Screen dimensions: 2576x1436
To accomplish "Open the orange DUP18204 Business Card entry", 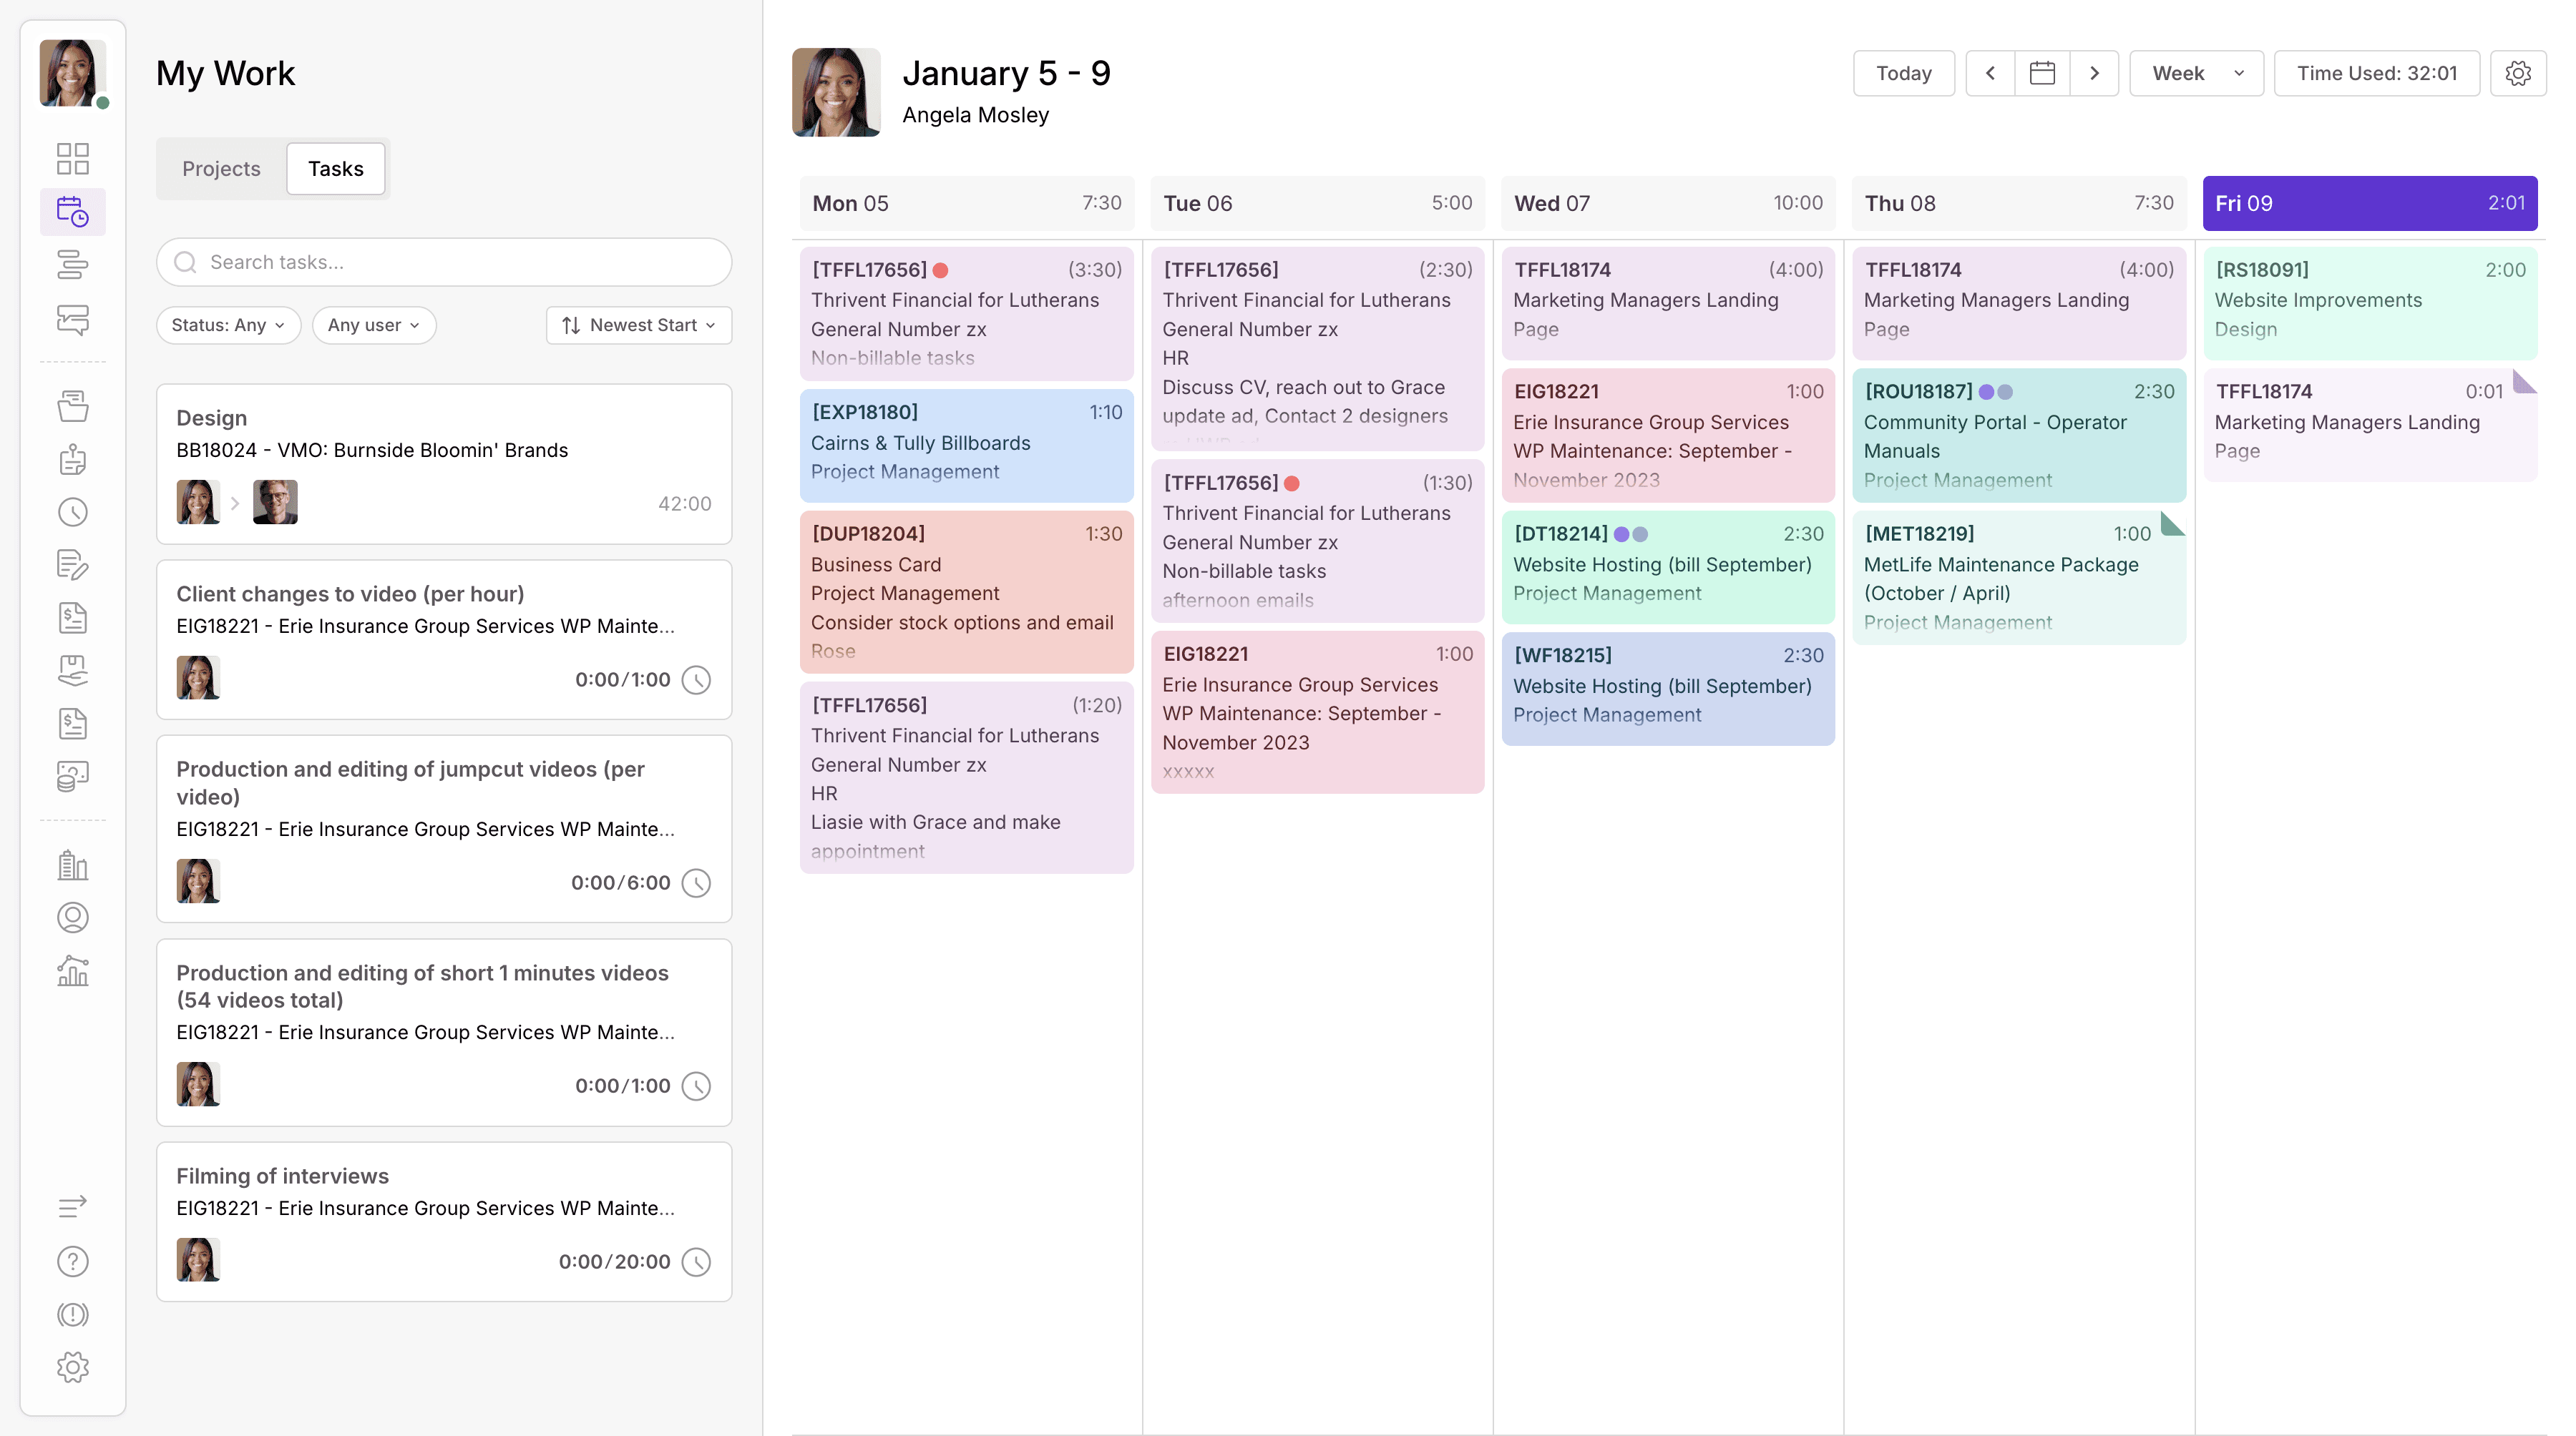I will (x=966, y=591).
